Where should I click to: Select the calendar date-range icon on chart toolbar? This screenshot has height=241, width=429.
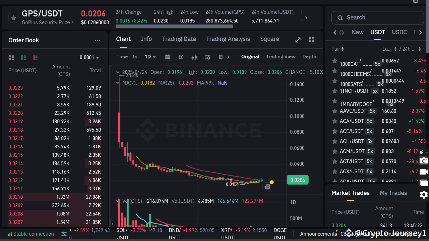click(x=168, y=57)
